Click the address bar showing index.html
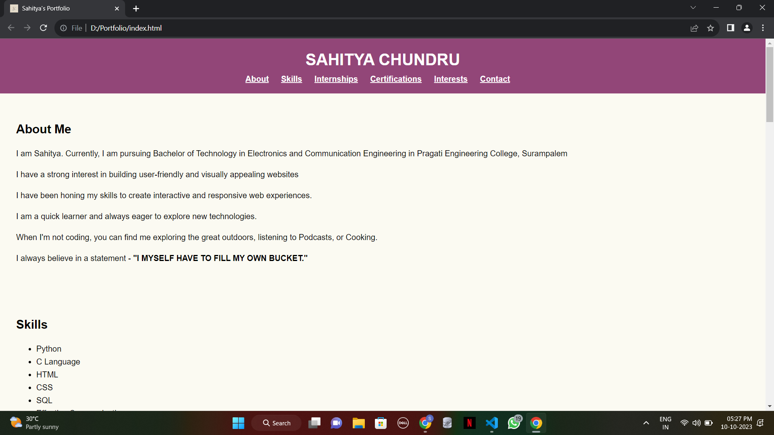774x435 pixels. pos(126,28)
